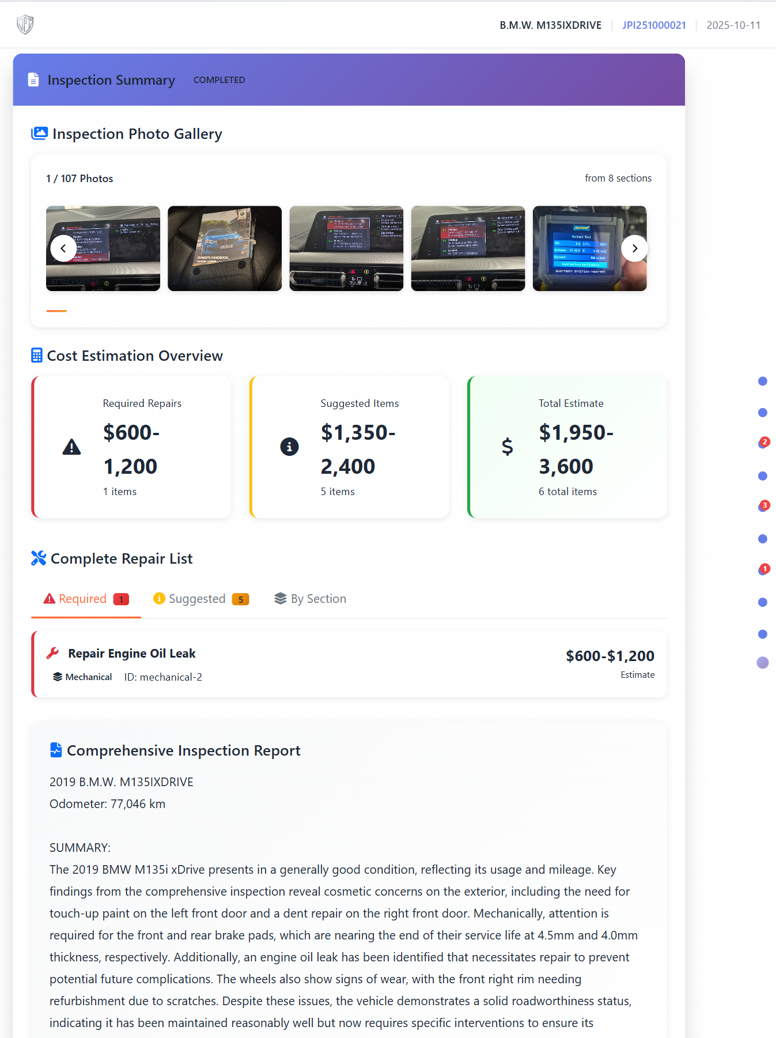Click the Repair Engine Oil Leak item
Viewport: 776px width, 1038px height.
[x=132, y=654]
